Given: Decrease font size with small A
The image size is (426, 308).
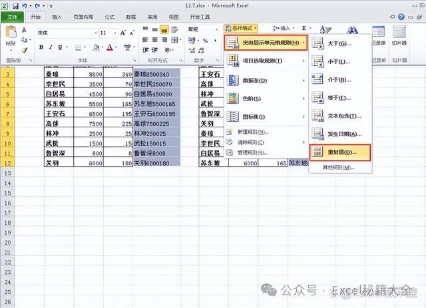Looking at the screenshot, I should pyautogui.click(x=132, y=33).
